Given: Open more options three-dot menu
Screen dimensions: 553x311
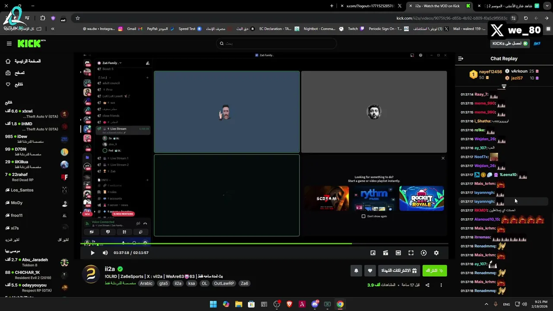Looking at the screenshot, I should (441, 285).
